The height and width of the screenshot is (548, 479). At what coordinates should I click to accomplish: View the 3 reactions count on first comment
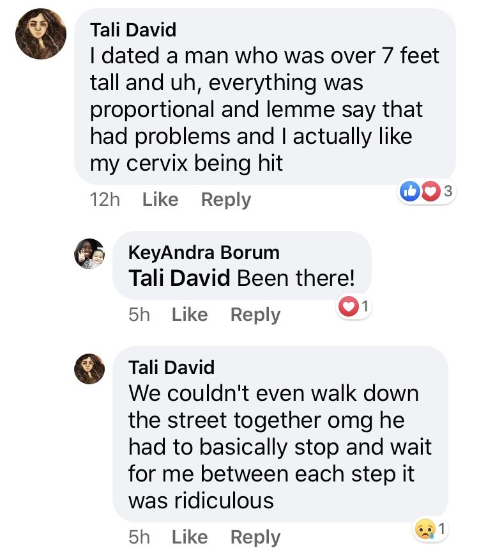(x=448, y=191)
